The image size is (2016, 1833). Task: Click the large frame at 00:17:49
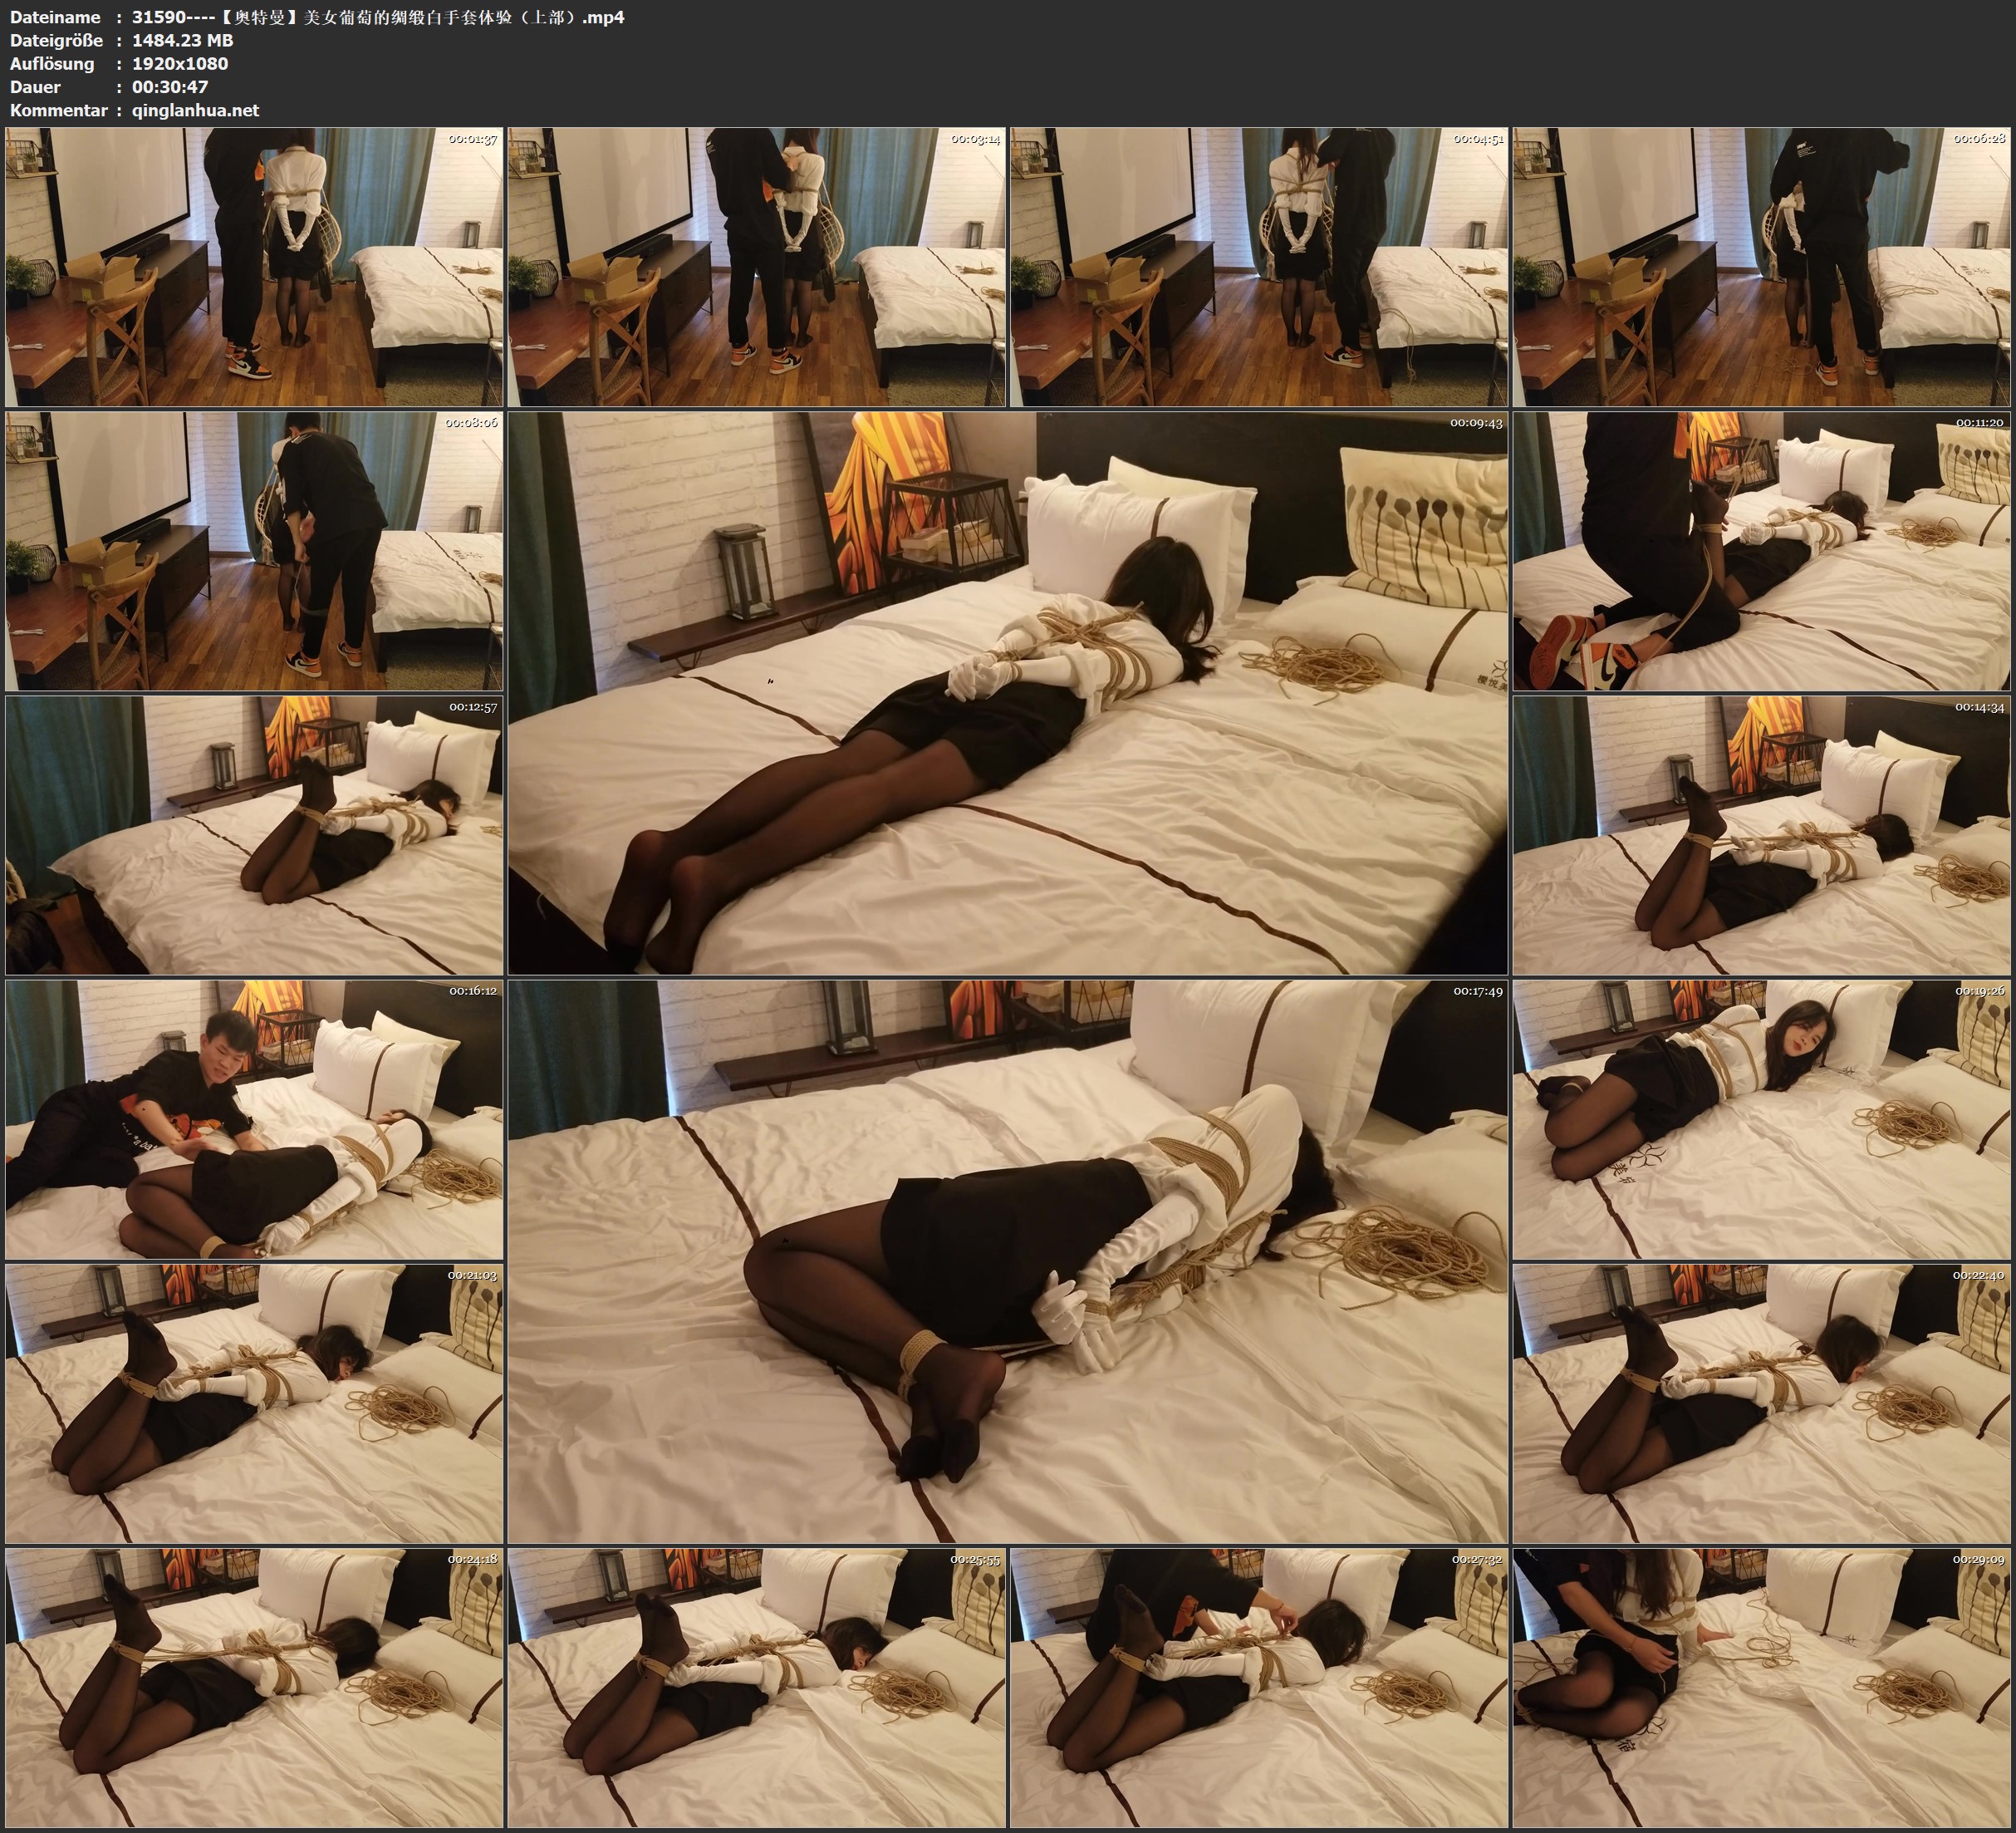click(x=1007, y=1260)
